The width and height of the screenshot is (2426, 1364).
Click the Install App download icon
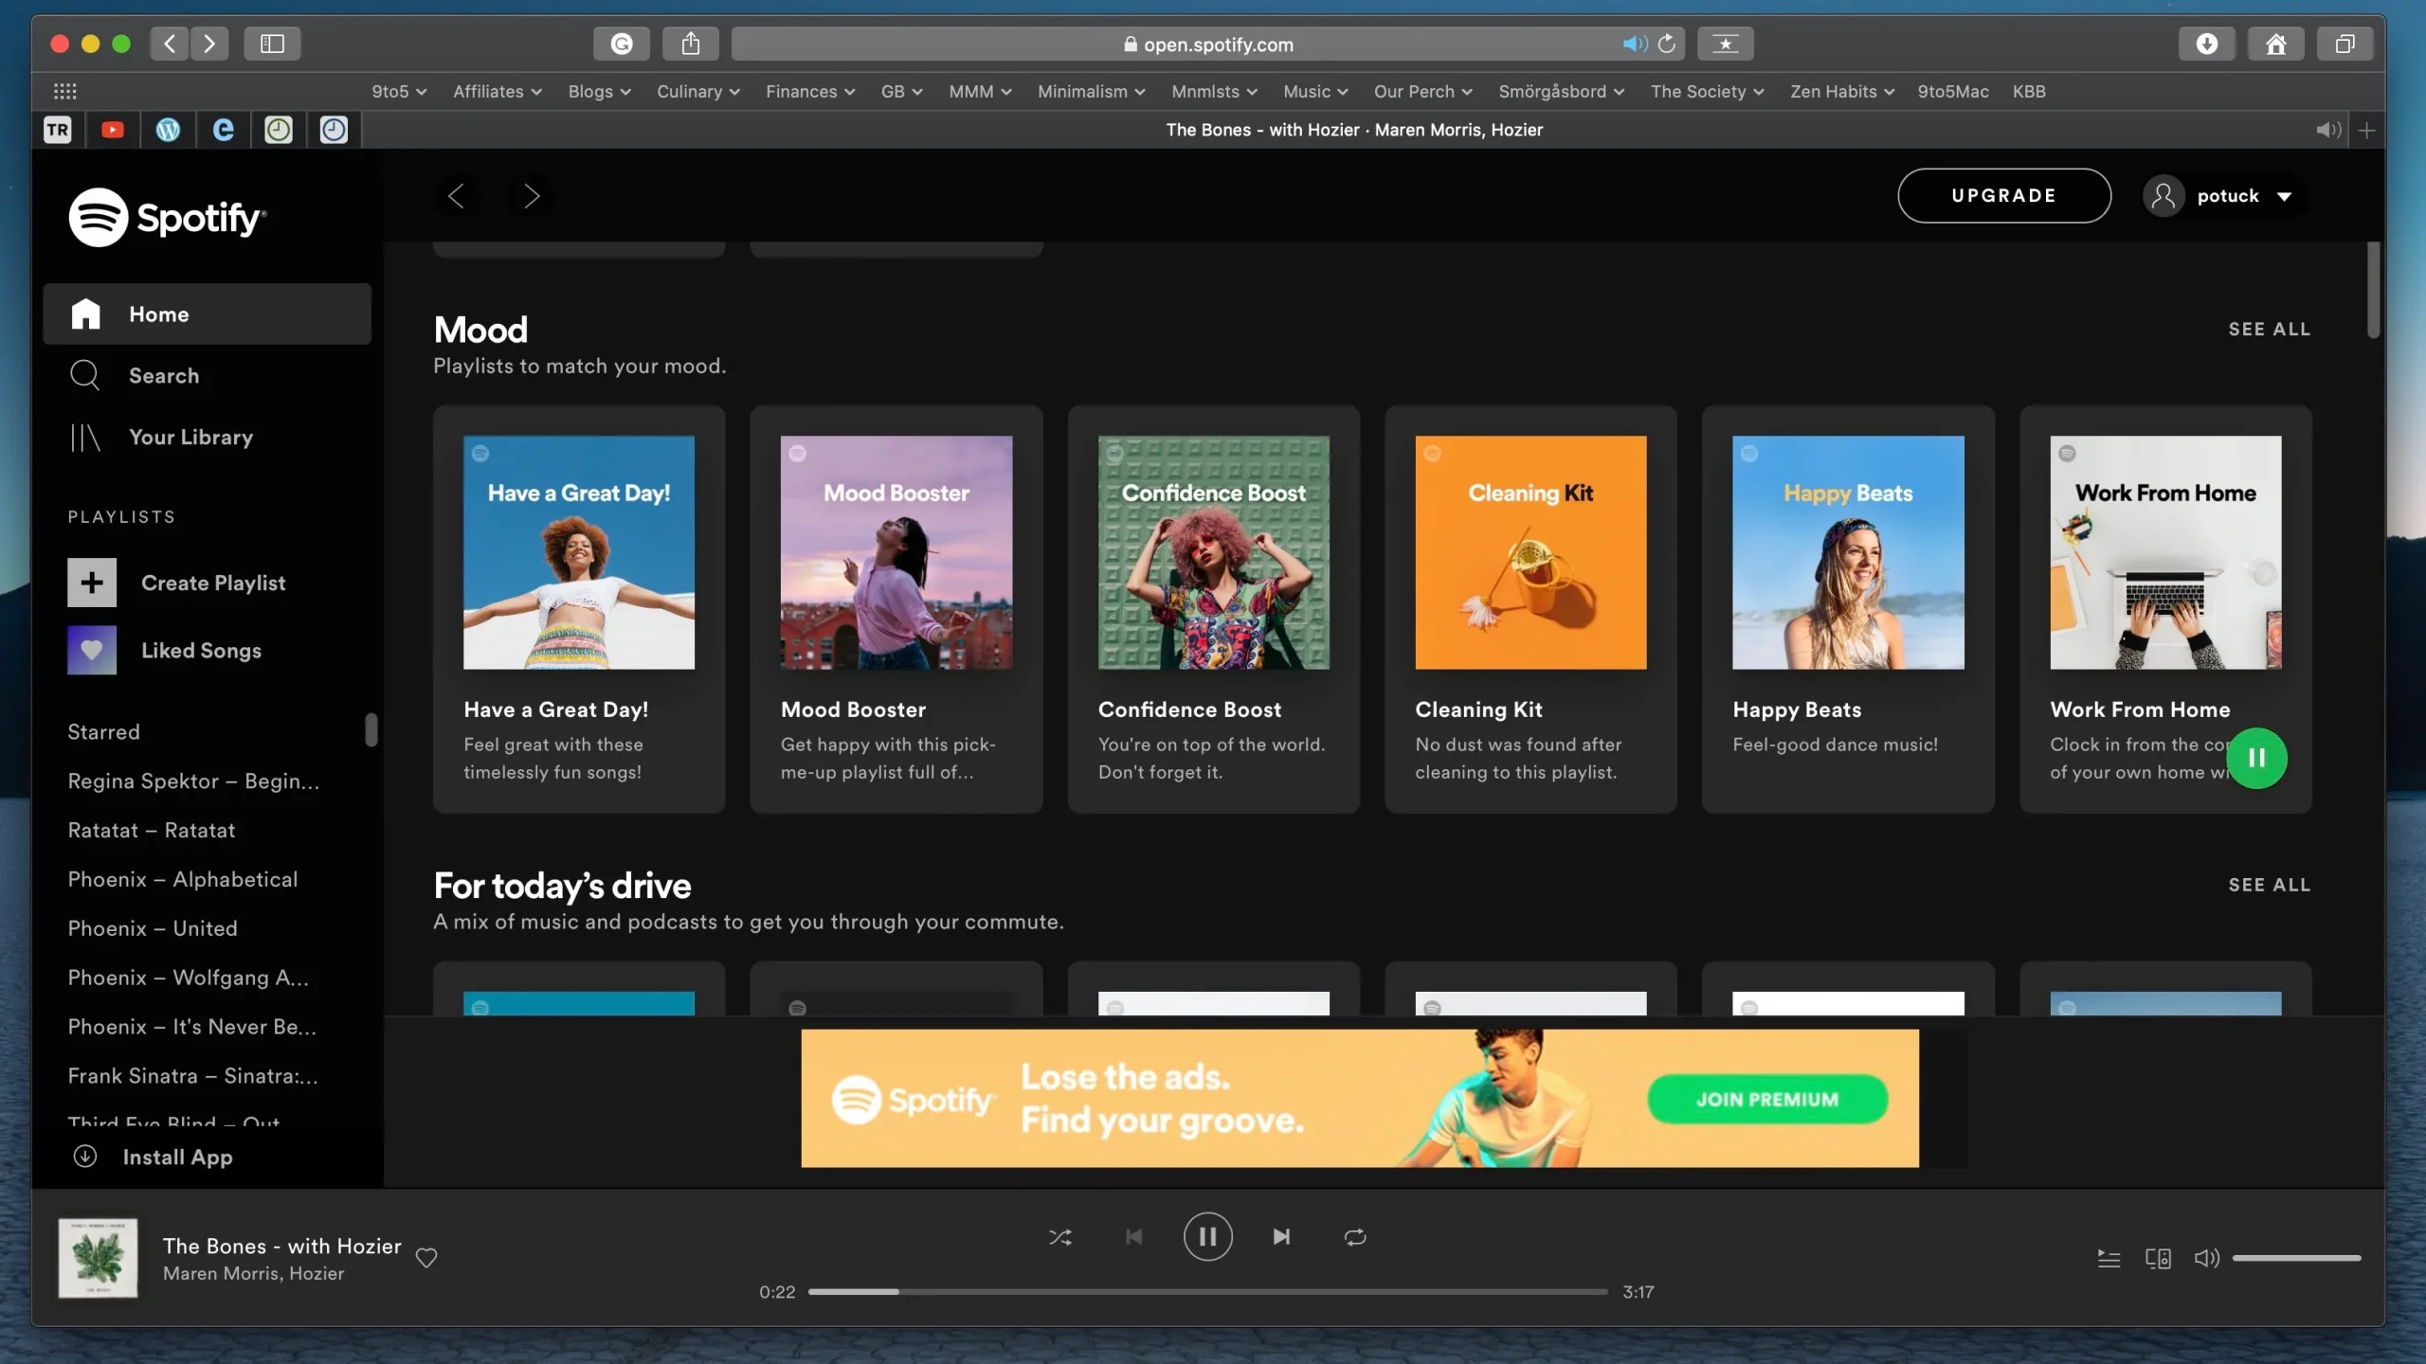point(85,1157)
